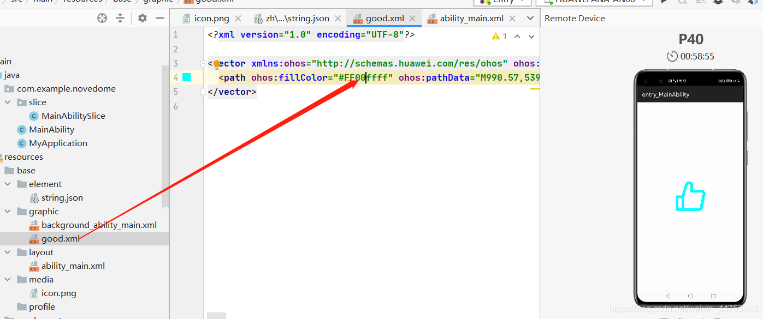
Task: Collapse the slice package
Action: pyautogui.click(x=8, y=102)
